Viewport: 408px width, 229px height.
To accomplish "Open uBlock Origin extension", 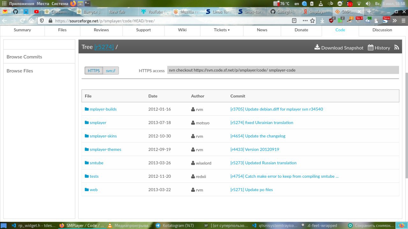I will tap(331, 20).
